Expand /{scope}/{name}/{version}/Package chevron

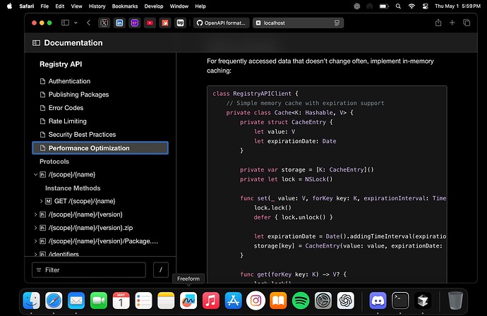point(35,241)
